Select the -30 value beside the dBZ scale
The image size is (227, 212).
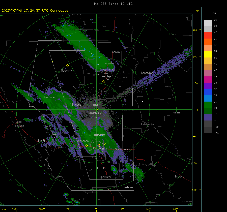pyautogui.click(x=216, y=133)
